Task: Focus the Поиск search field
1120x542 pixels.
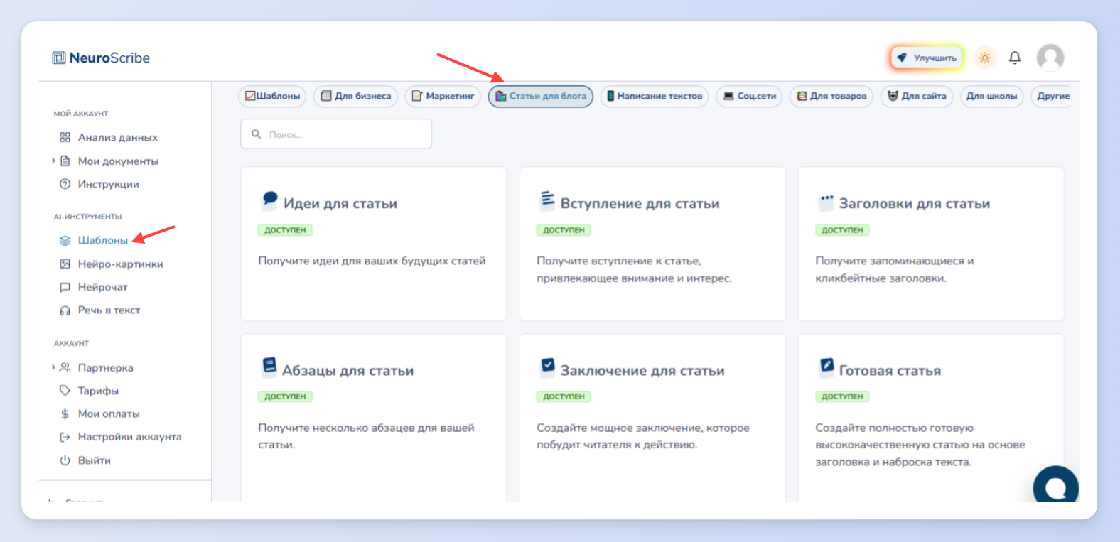Action: coord(336,134)
